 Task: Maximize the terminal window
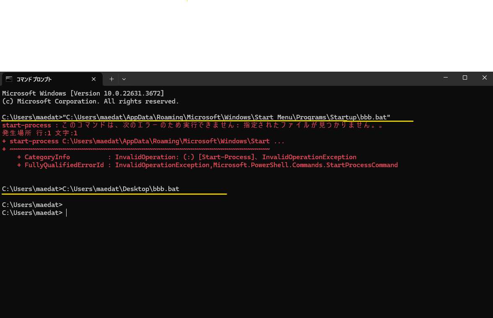coord(465,78)
